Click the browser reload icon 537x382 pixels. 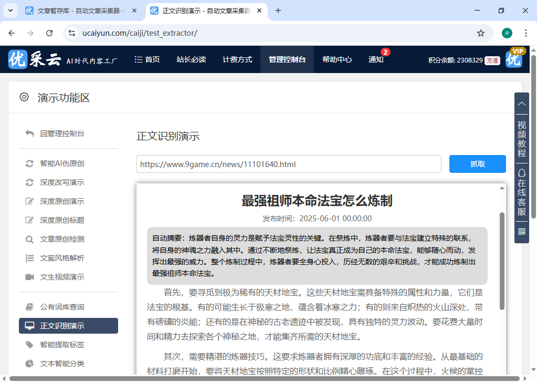point(49,33)
